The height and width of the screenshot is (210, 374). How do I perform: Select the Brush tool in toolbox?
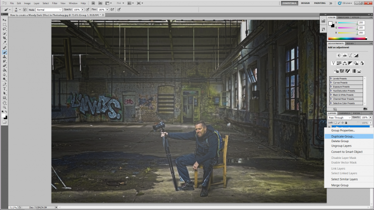click(4, 53)
